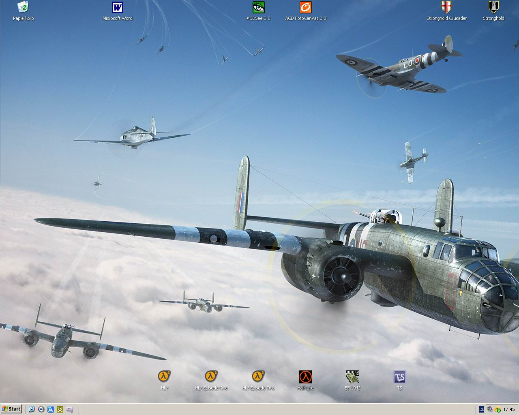519x415 pixels.
Task: Launch Windows Media Player from Quick Launch
Action: [x=41, y=409]
